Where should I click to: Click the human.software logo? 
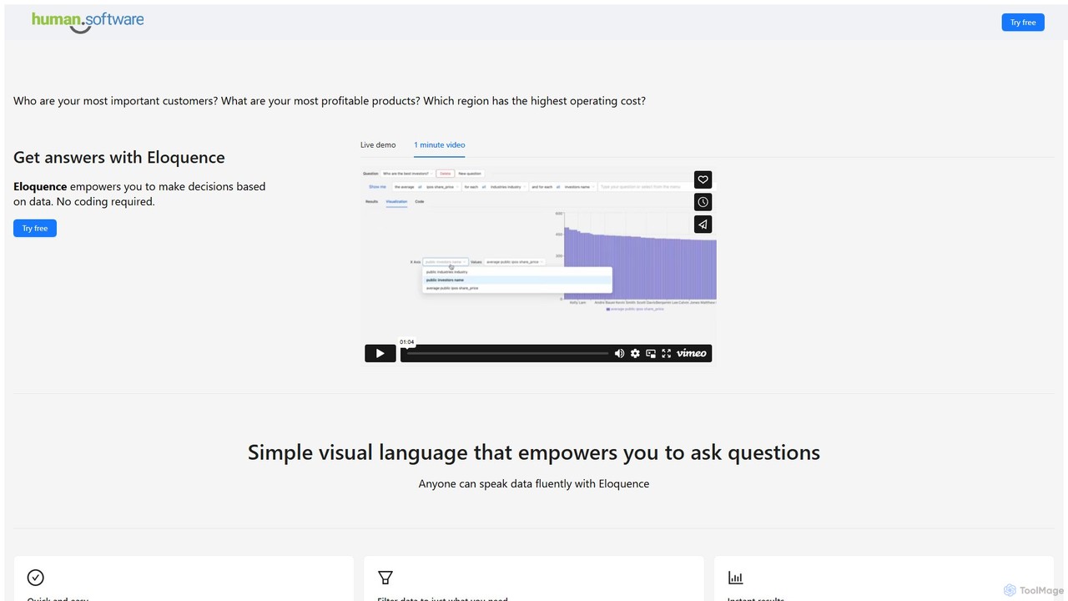[x=88, y=21]
